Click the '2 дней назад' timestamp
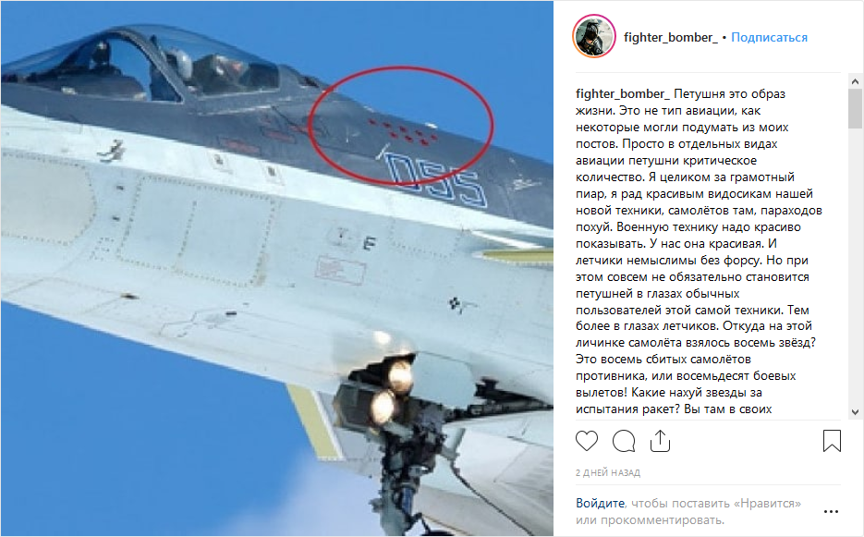The image size is (864, 537). pyautogui.click(x=608, y=472)
